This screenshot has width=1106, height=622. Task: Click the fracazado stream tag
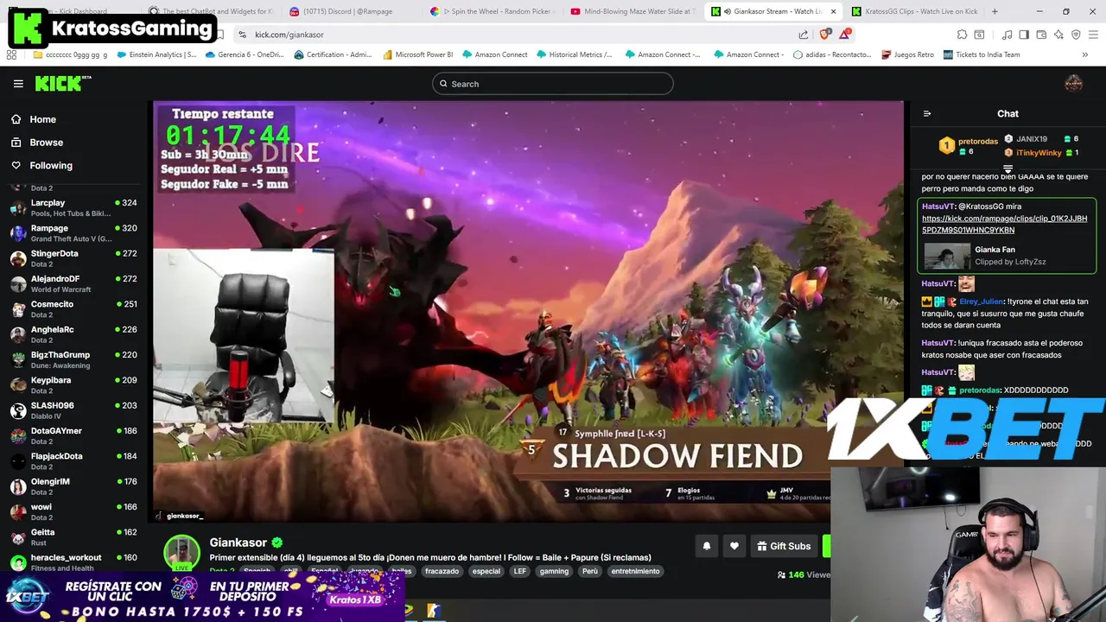point(442,571)
